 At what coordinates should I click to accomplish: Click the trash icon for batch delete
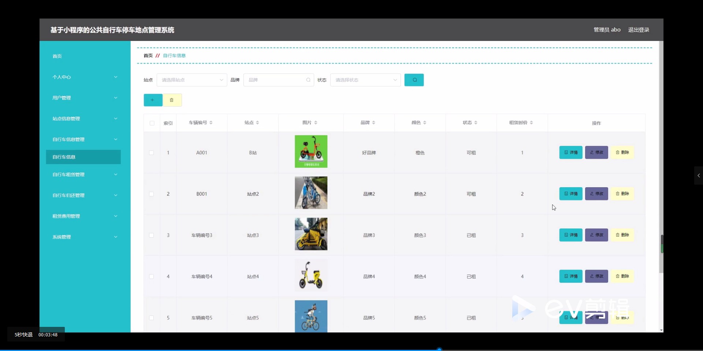172,100
